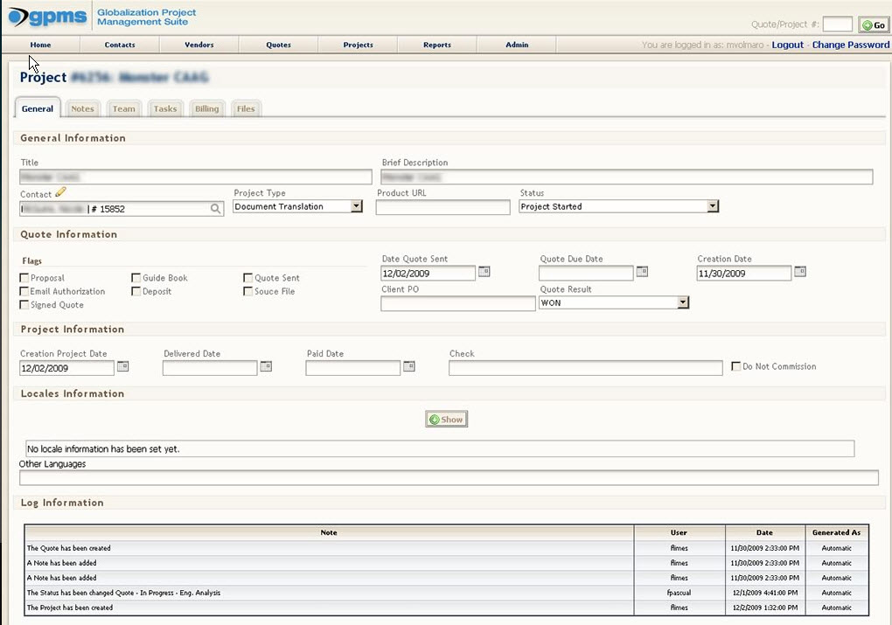892x625 pixels.
Task: Open calendar picker for Paid Date
Action: click(x=408, y=366)
